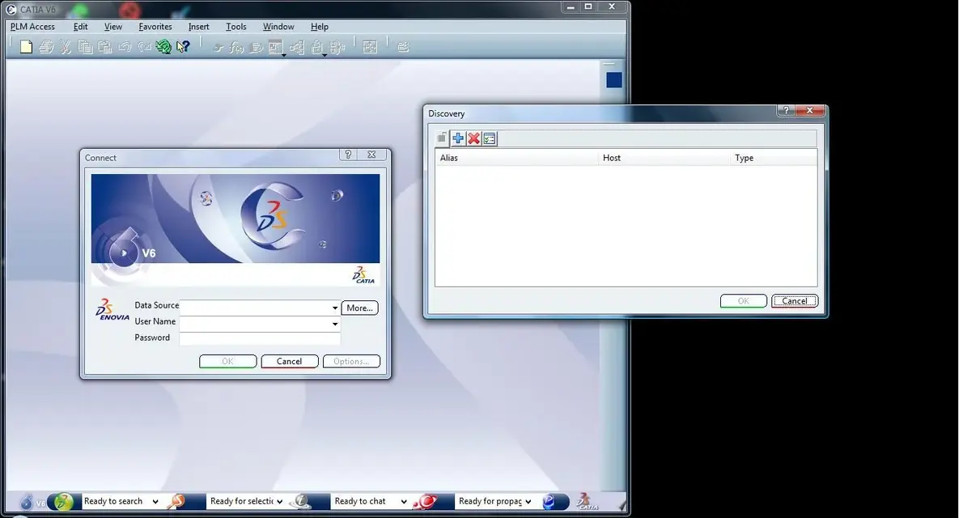Click the Cut scissors toolbar icon

coord(66,47)
